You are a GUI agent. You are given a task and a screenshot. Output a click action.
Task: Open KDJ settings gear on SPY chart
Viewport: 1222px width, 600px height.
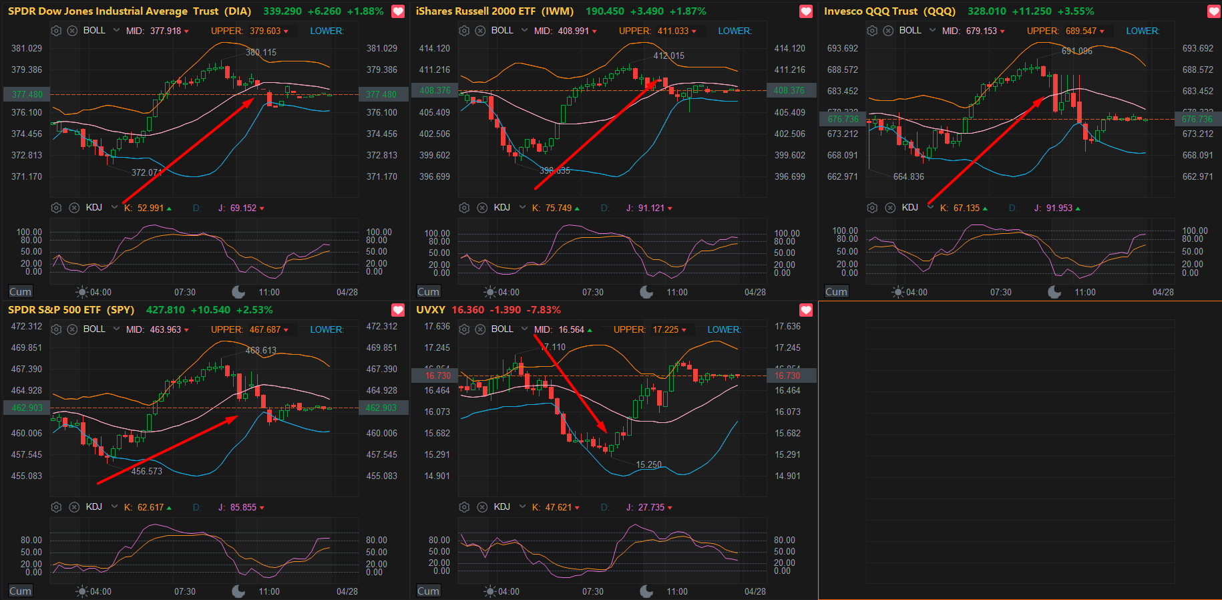click(x=56, y=507)
